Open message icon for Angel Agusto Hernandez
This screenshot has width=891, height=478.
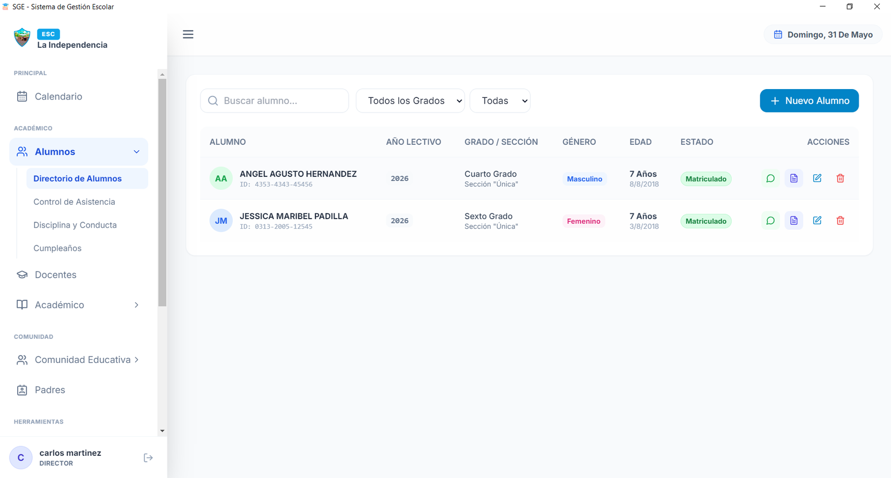pyautogui.click(x=770, y=179)
